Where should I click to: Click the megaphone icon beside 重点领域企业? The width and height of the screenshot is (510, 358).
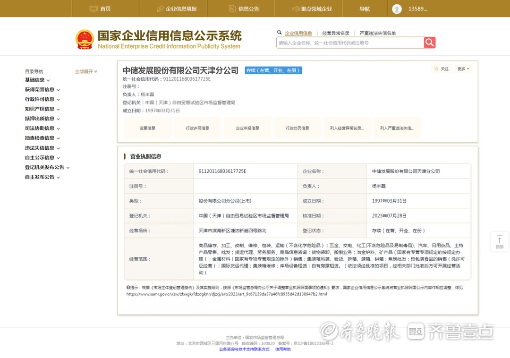pos(296,9)
